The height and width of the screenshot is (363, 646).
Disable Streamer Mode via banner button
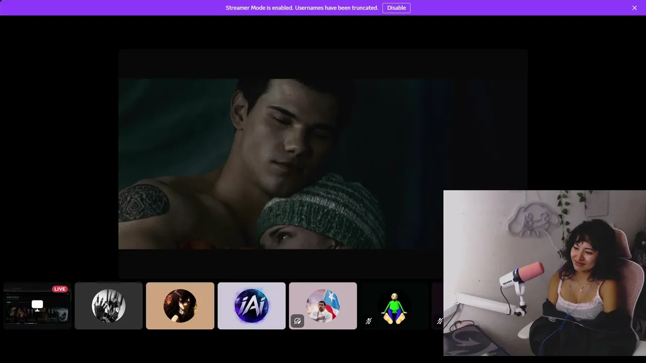(x=396, y=8)
